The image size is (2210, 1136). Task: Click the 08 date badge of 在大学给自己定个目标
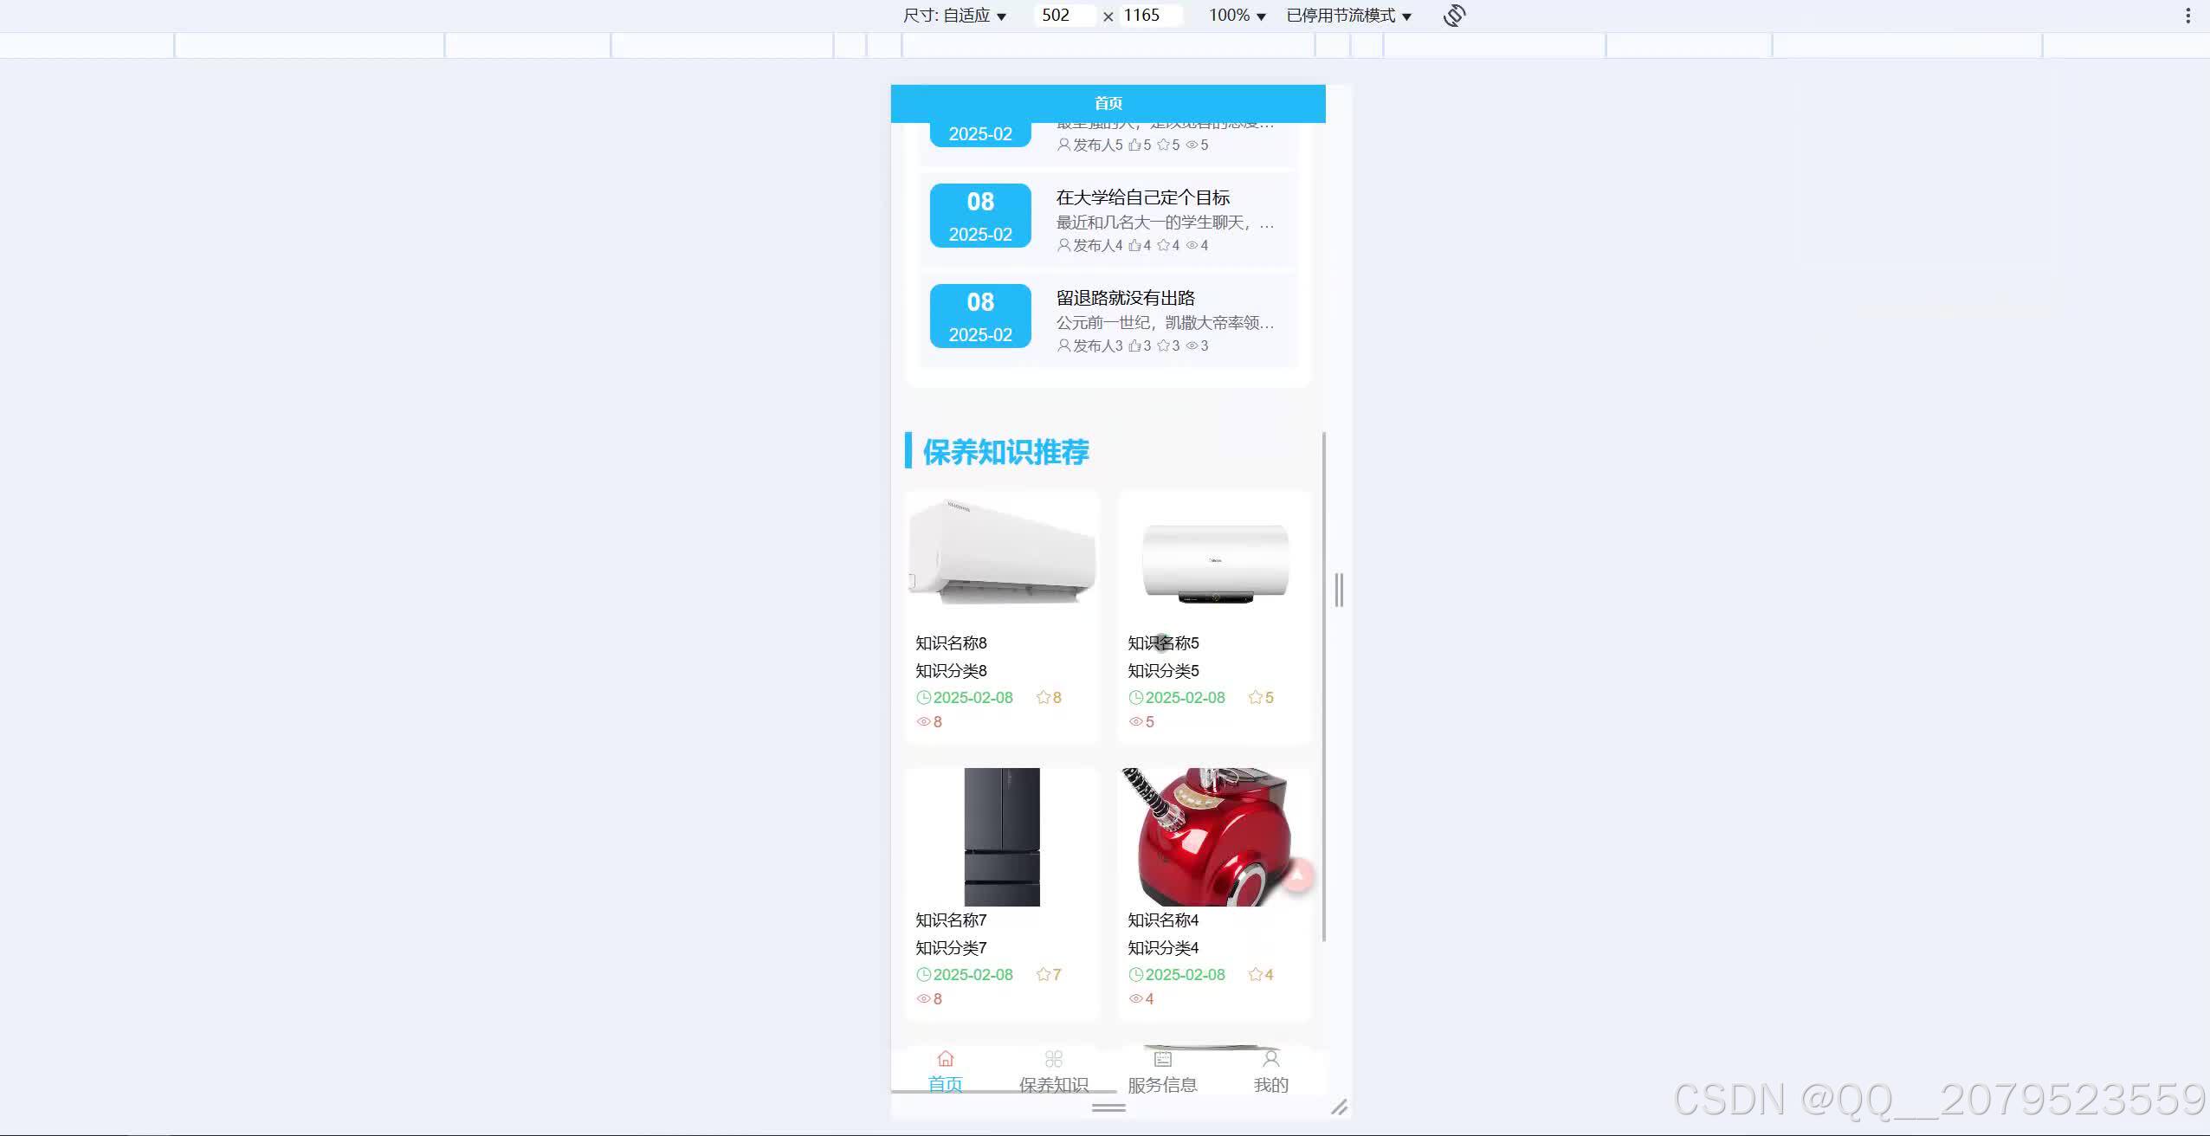pos(980,216)
